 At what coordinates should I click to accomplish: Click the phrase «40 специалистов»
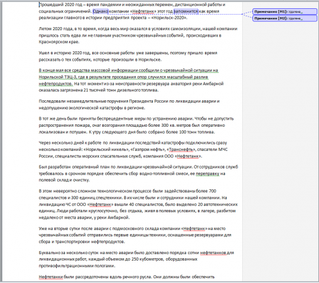147,204
